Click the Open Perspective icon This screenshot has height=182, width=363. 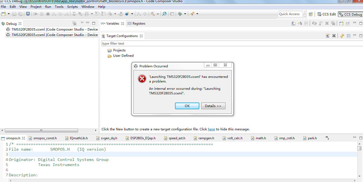tap(311, 14)
